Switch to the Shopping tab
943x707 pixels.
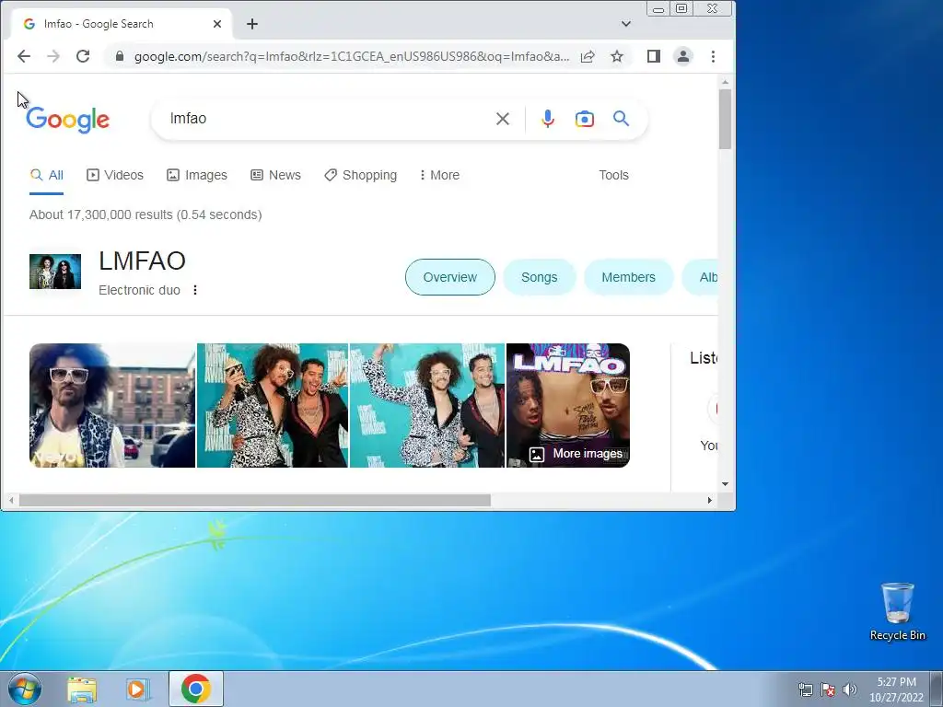coord(360,175)
